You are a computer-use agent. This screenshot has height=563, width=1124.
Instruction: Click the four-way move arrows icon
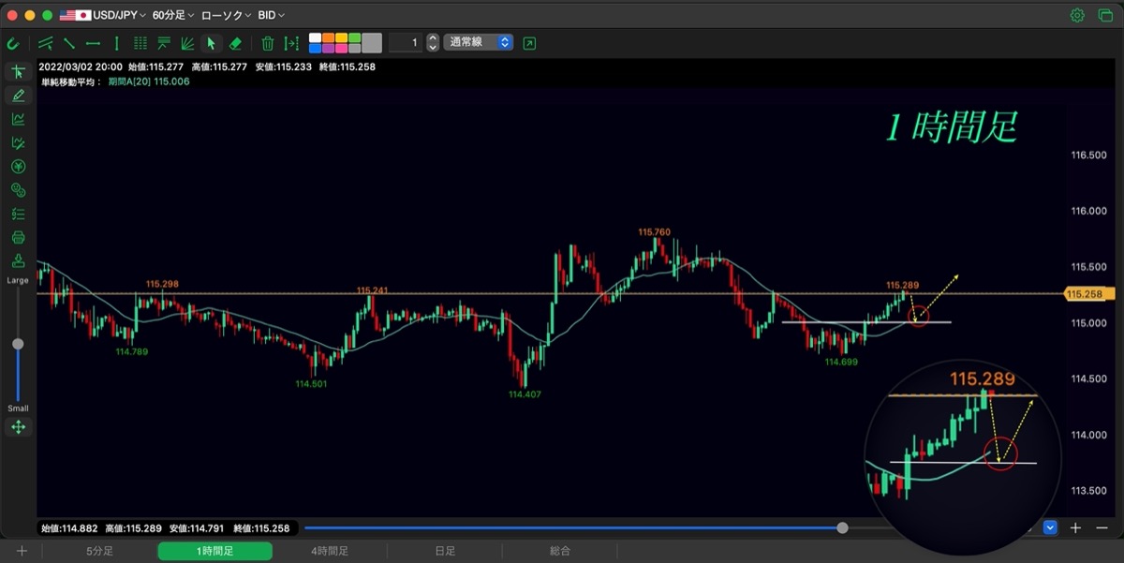click(18, 427)
